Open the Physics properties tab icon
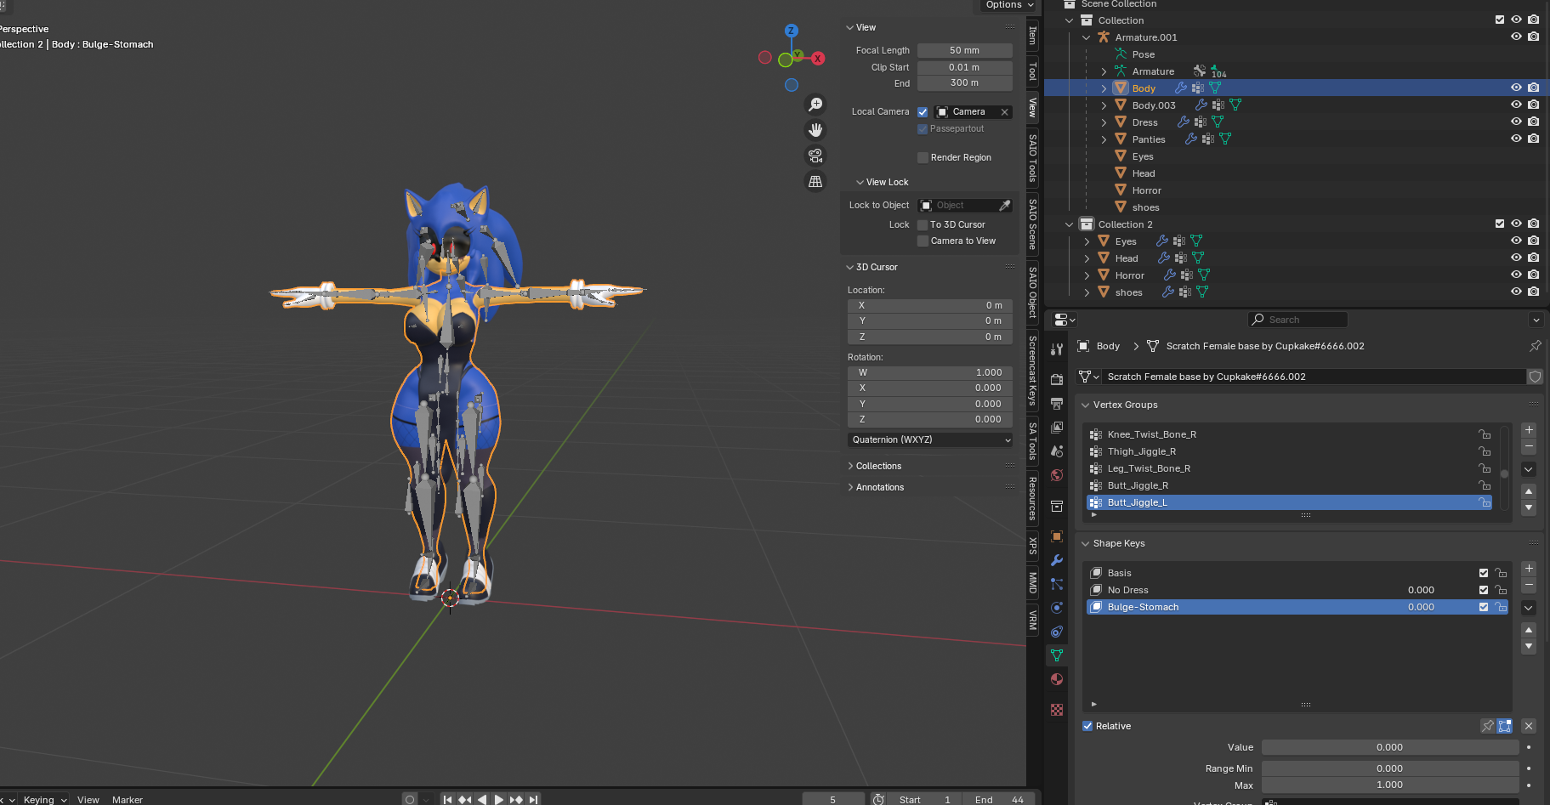The height and width of the screenshot is (805, 1550). [x=1057, y=608]
